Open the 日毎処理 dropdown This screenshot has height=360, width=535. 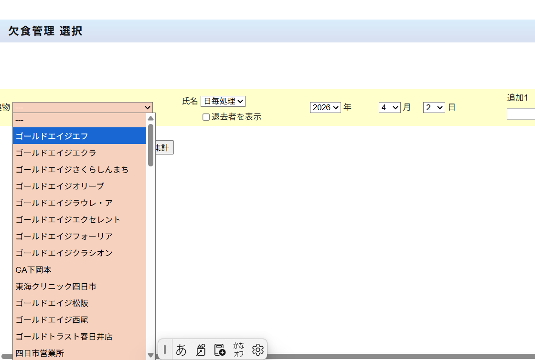[x=223, y=101]
